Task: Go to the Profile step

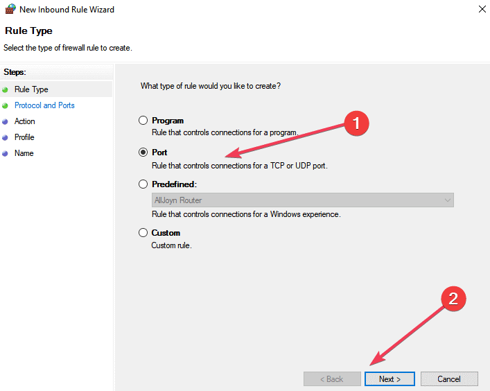Action: coord(24,137)
